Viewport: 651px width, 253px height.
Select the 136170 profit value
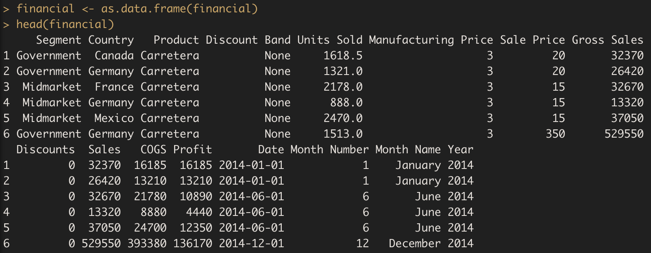[193, 244]
